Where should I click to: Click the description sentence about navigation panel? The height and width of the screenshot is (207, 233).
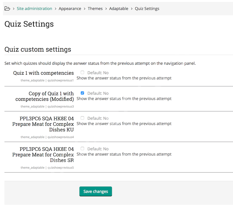(x=100, y=63)
